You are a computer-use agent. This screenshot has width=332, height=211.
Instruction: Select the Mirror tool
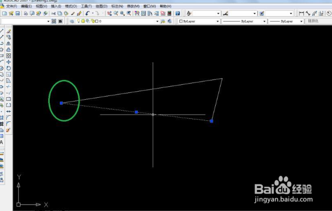9,44
